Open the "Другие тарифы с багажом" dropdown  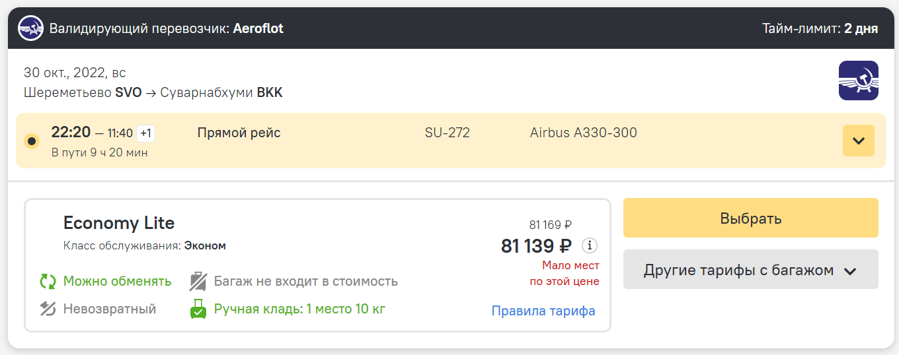[750, 270]
